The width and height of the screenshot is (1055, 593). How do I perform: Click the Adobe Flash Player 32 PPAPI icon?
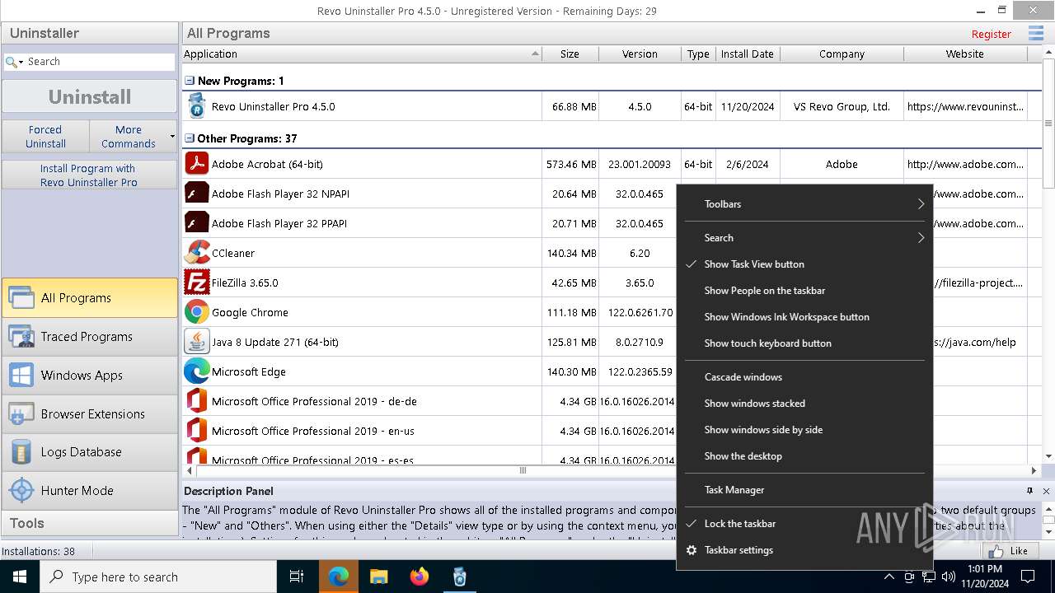(196, 223)
